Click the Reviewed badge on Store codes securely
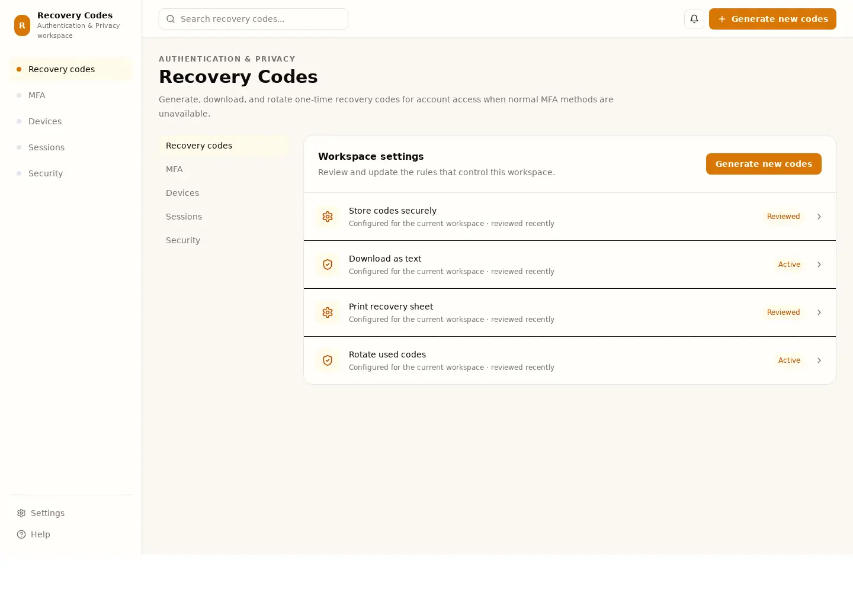The height and width of the screenshot is (606, 853). click(783, 217)
